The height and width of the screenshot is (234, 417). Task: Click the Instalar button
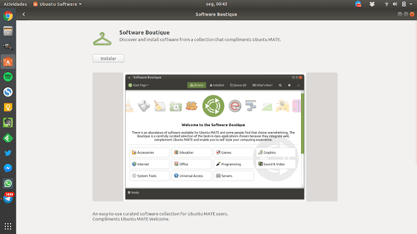(x=108, y=58)
